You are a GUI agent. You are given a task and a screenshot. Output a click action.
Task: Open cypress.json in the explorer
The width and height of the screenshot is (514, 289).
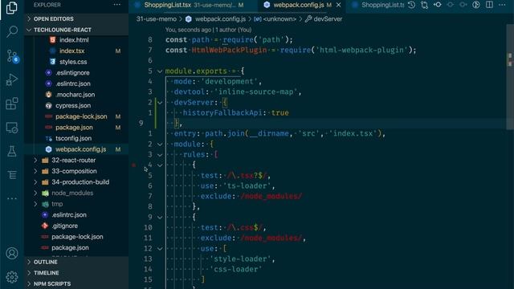click(x=73, y=105)
